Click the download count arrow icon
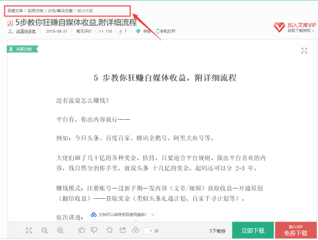 (x=121, y=31)
